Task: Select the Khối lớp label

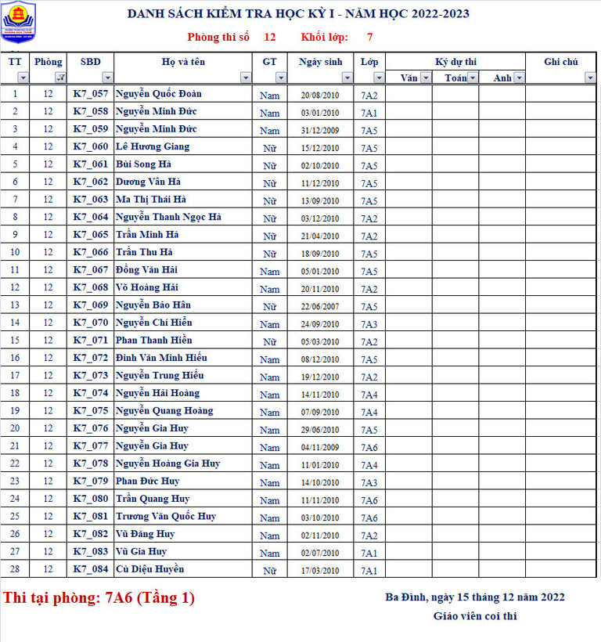Action: (325, 38)
